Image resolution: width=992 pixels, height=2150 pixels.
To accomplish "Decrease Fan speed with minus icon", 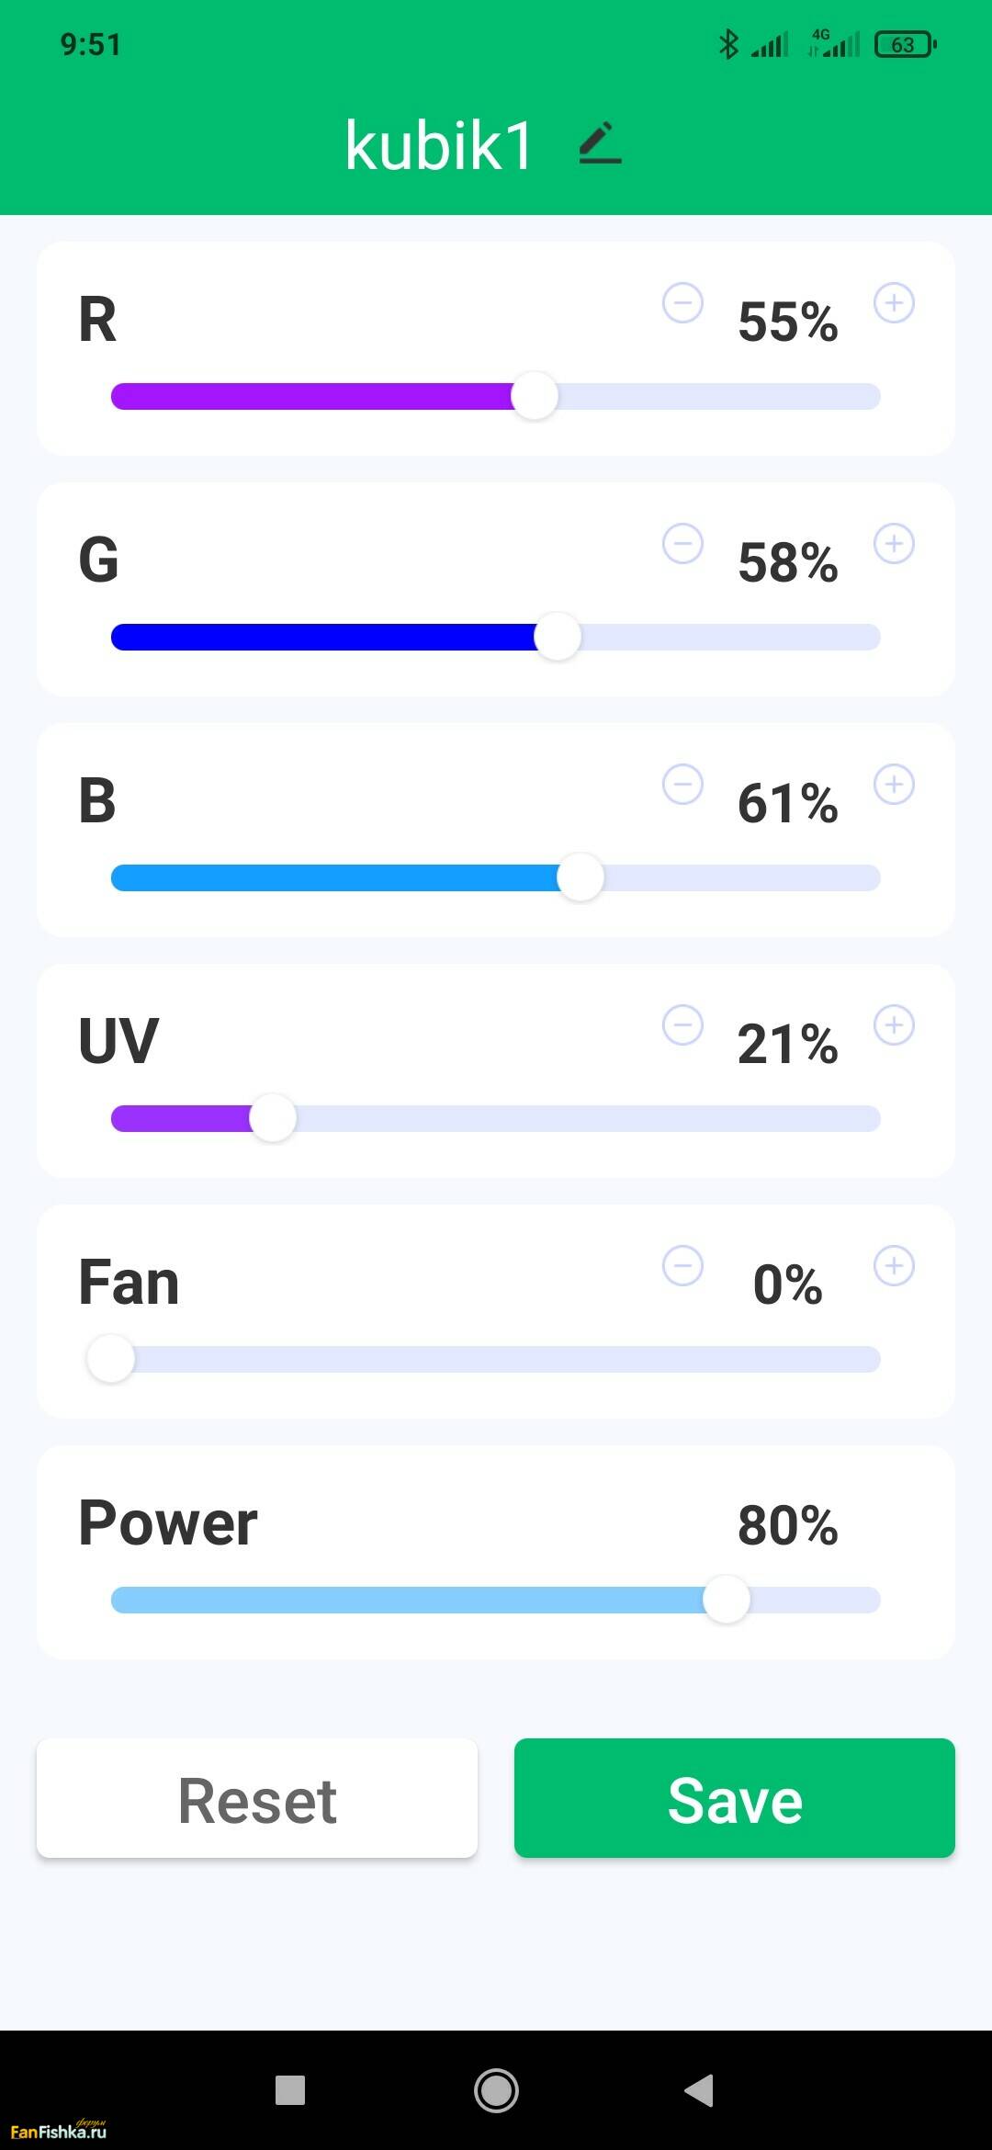I will (682, 1266).
